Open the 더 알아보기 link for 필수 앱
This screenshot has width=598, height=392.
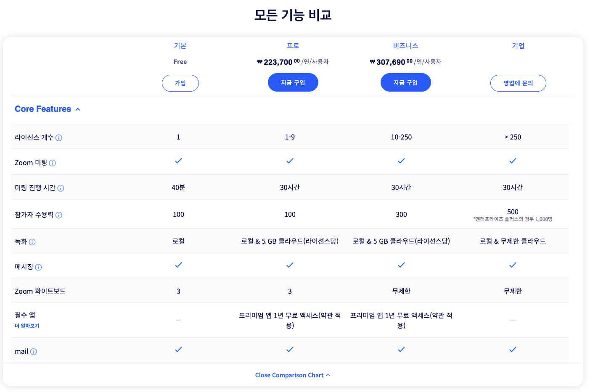point(27,325)
